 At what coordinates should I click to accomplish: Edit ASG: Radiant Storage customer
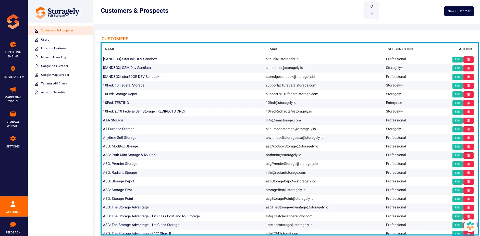click(x=457, y=173)
